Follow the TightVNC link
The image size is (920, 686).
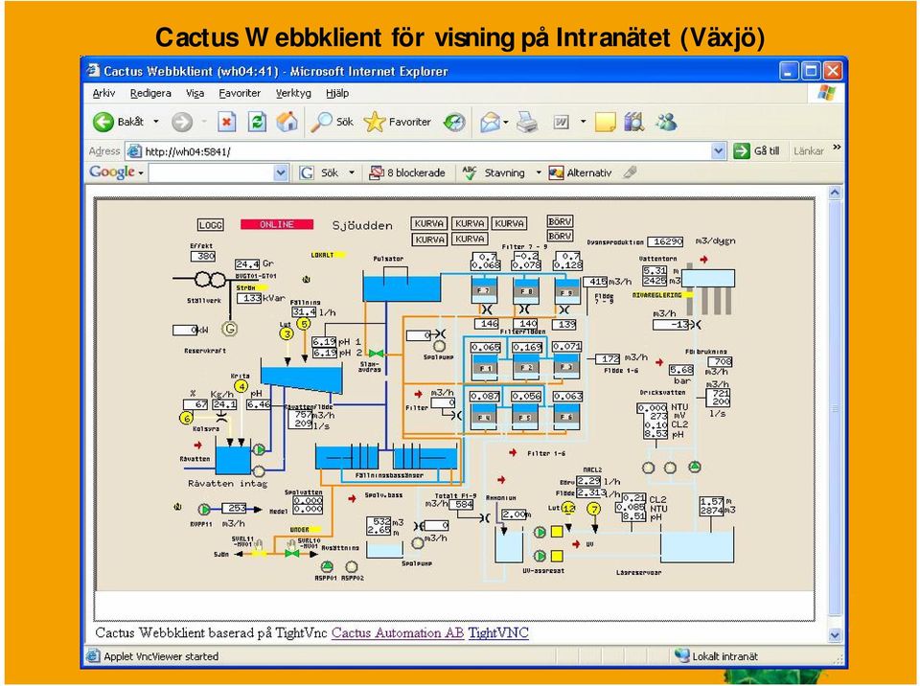[498, 633]
